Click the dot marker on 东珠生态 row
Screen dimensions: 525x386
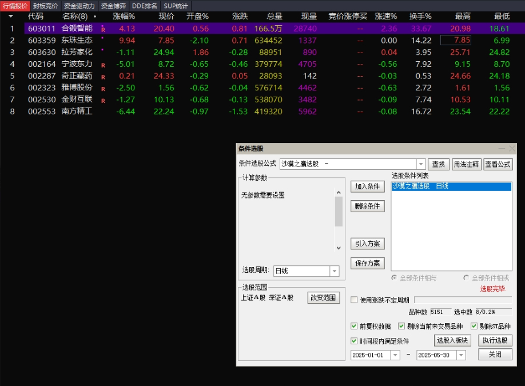[102, 38]
